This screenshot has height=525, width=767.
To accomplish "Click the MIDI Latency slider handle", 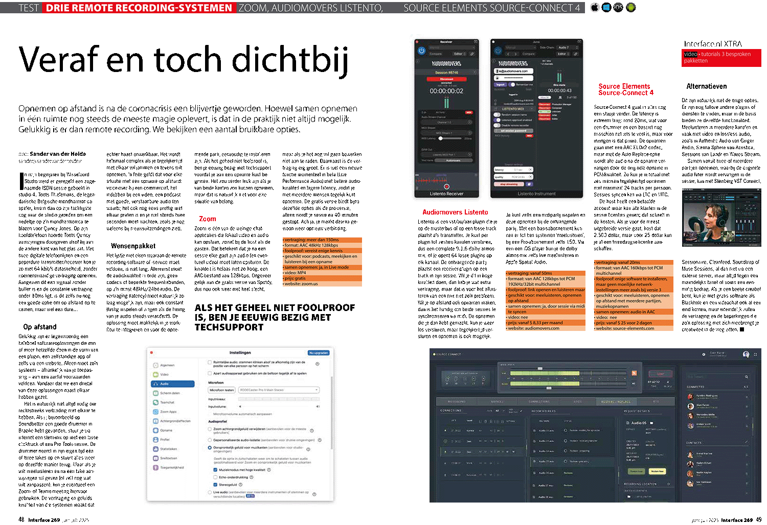I will [x=441, y=138].
